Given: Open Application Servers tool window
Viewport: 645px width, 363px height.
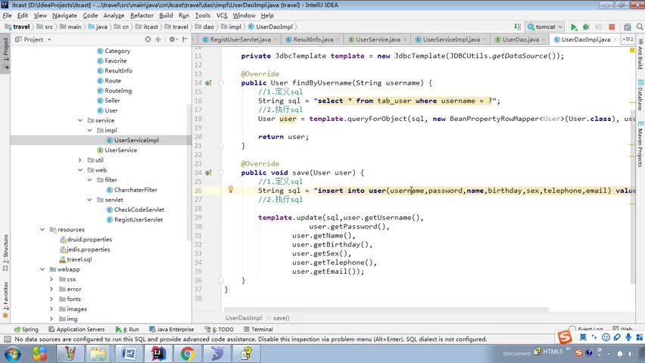Looking at the screenshot, I should (x=76, y=329).
